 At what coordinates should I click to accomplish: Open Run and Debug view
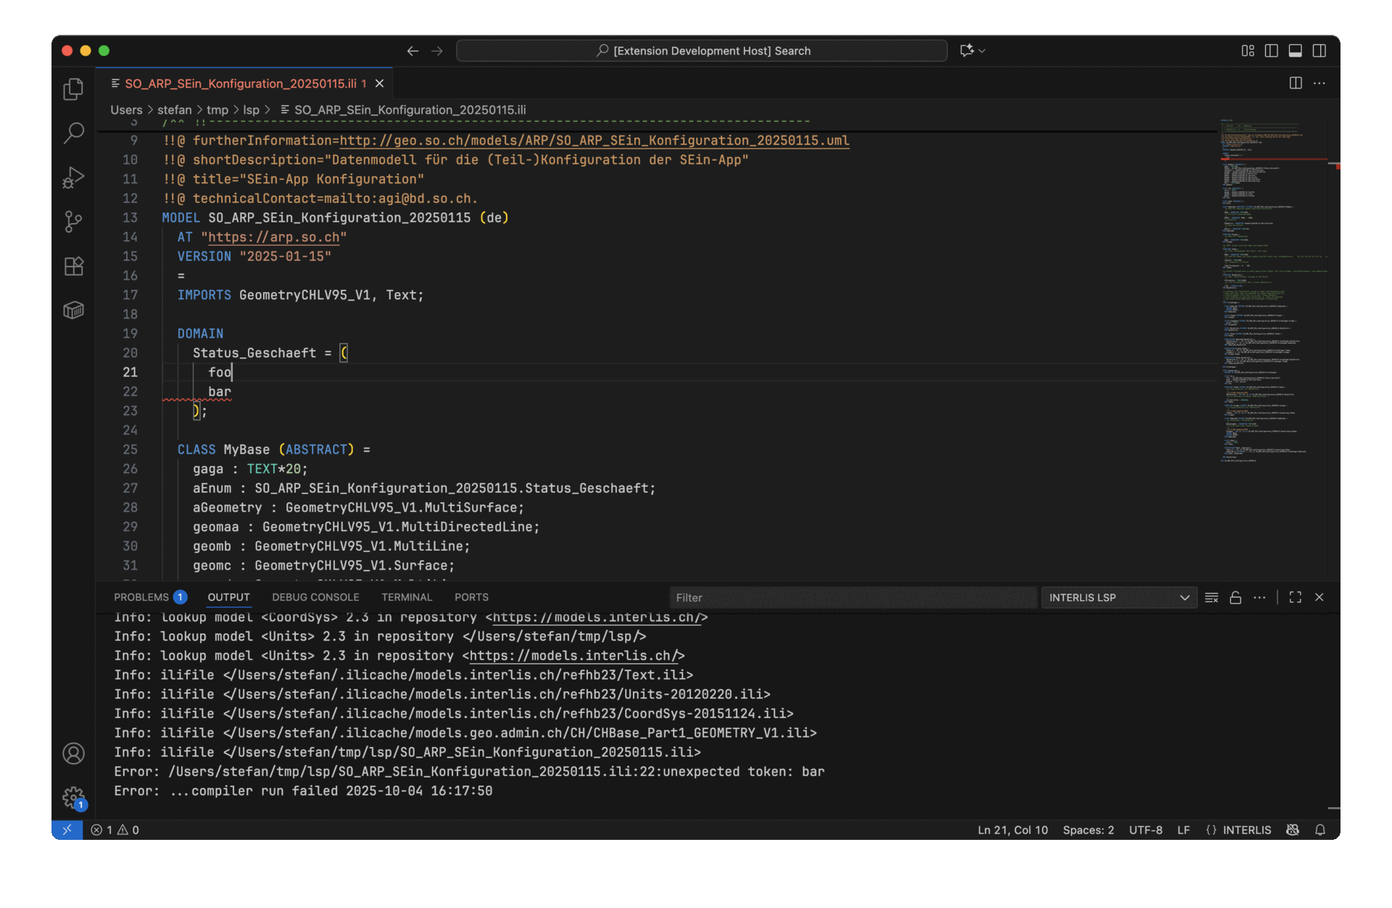(73, 178)
